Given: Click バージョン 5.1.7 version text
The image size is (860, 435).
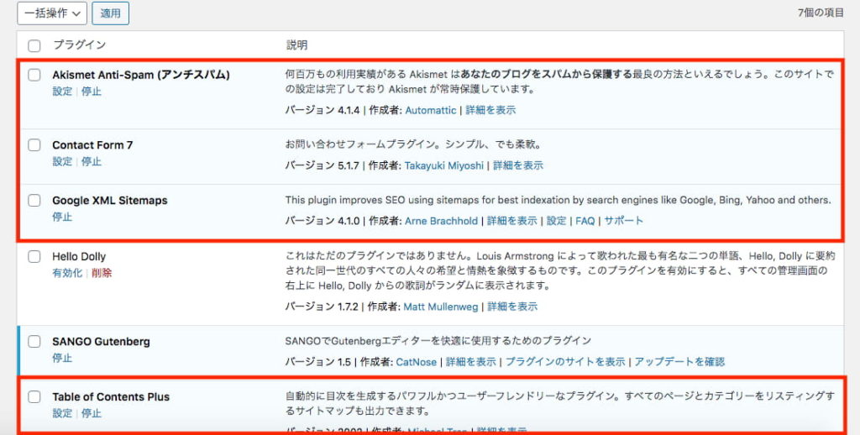Looking at the screenshot, I should pos(322,165).
